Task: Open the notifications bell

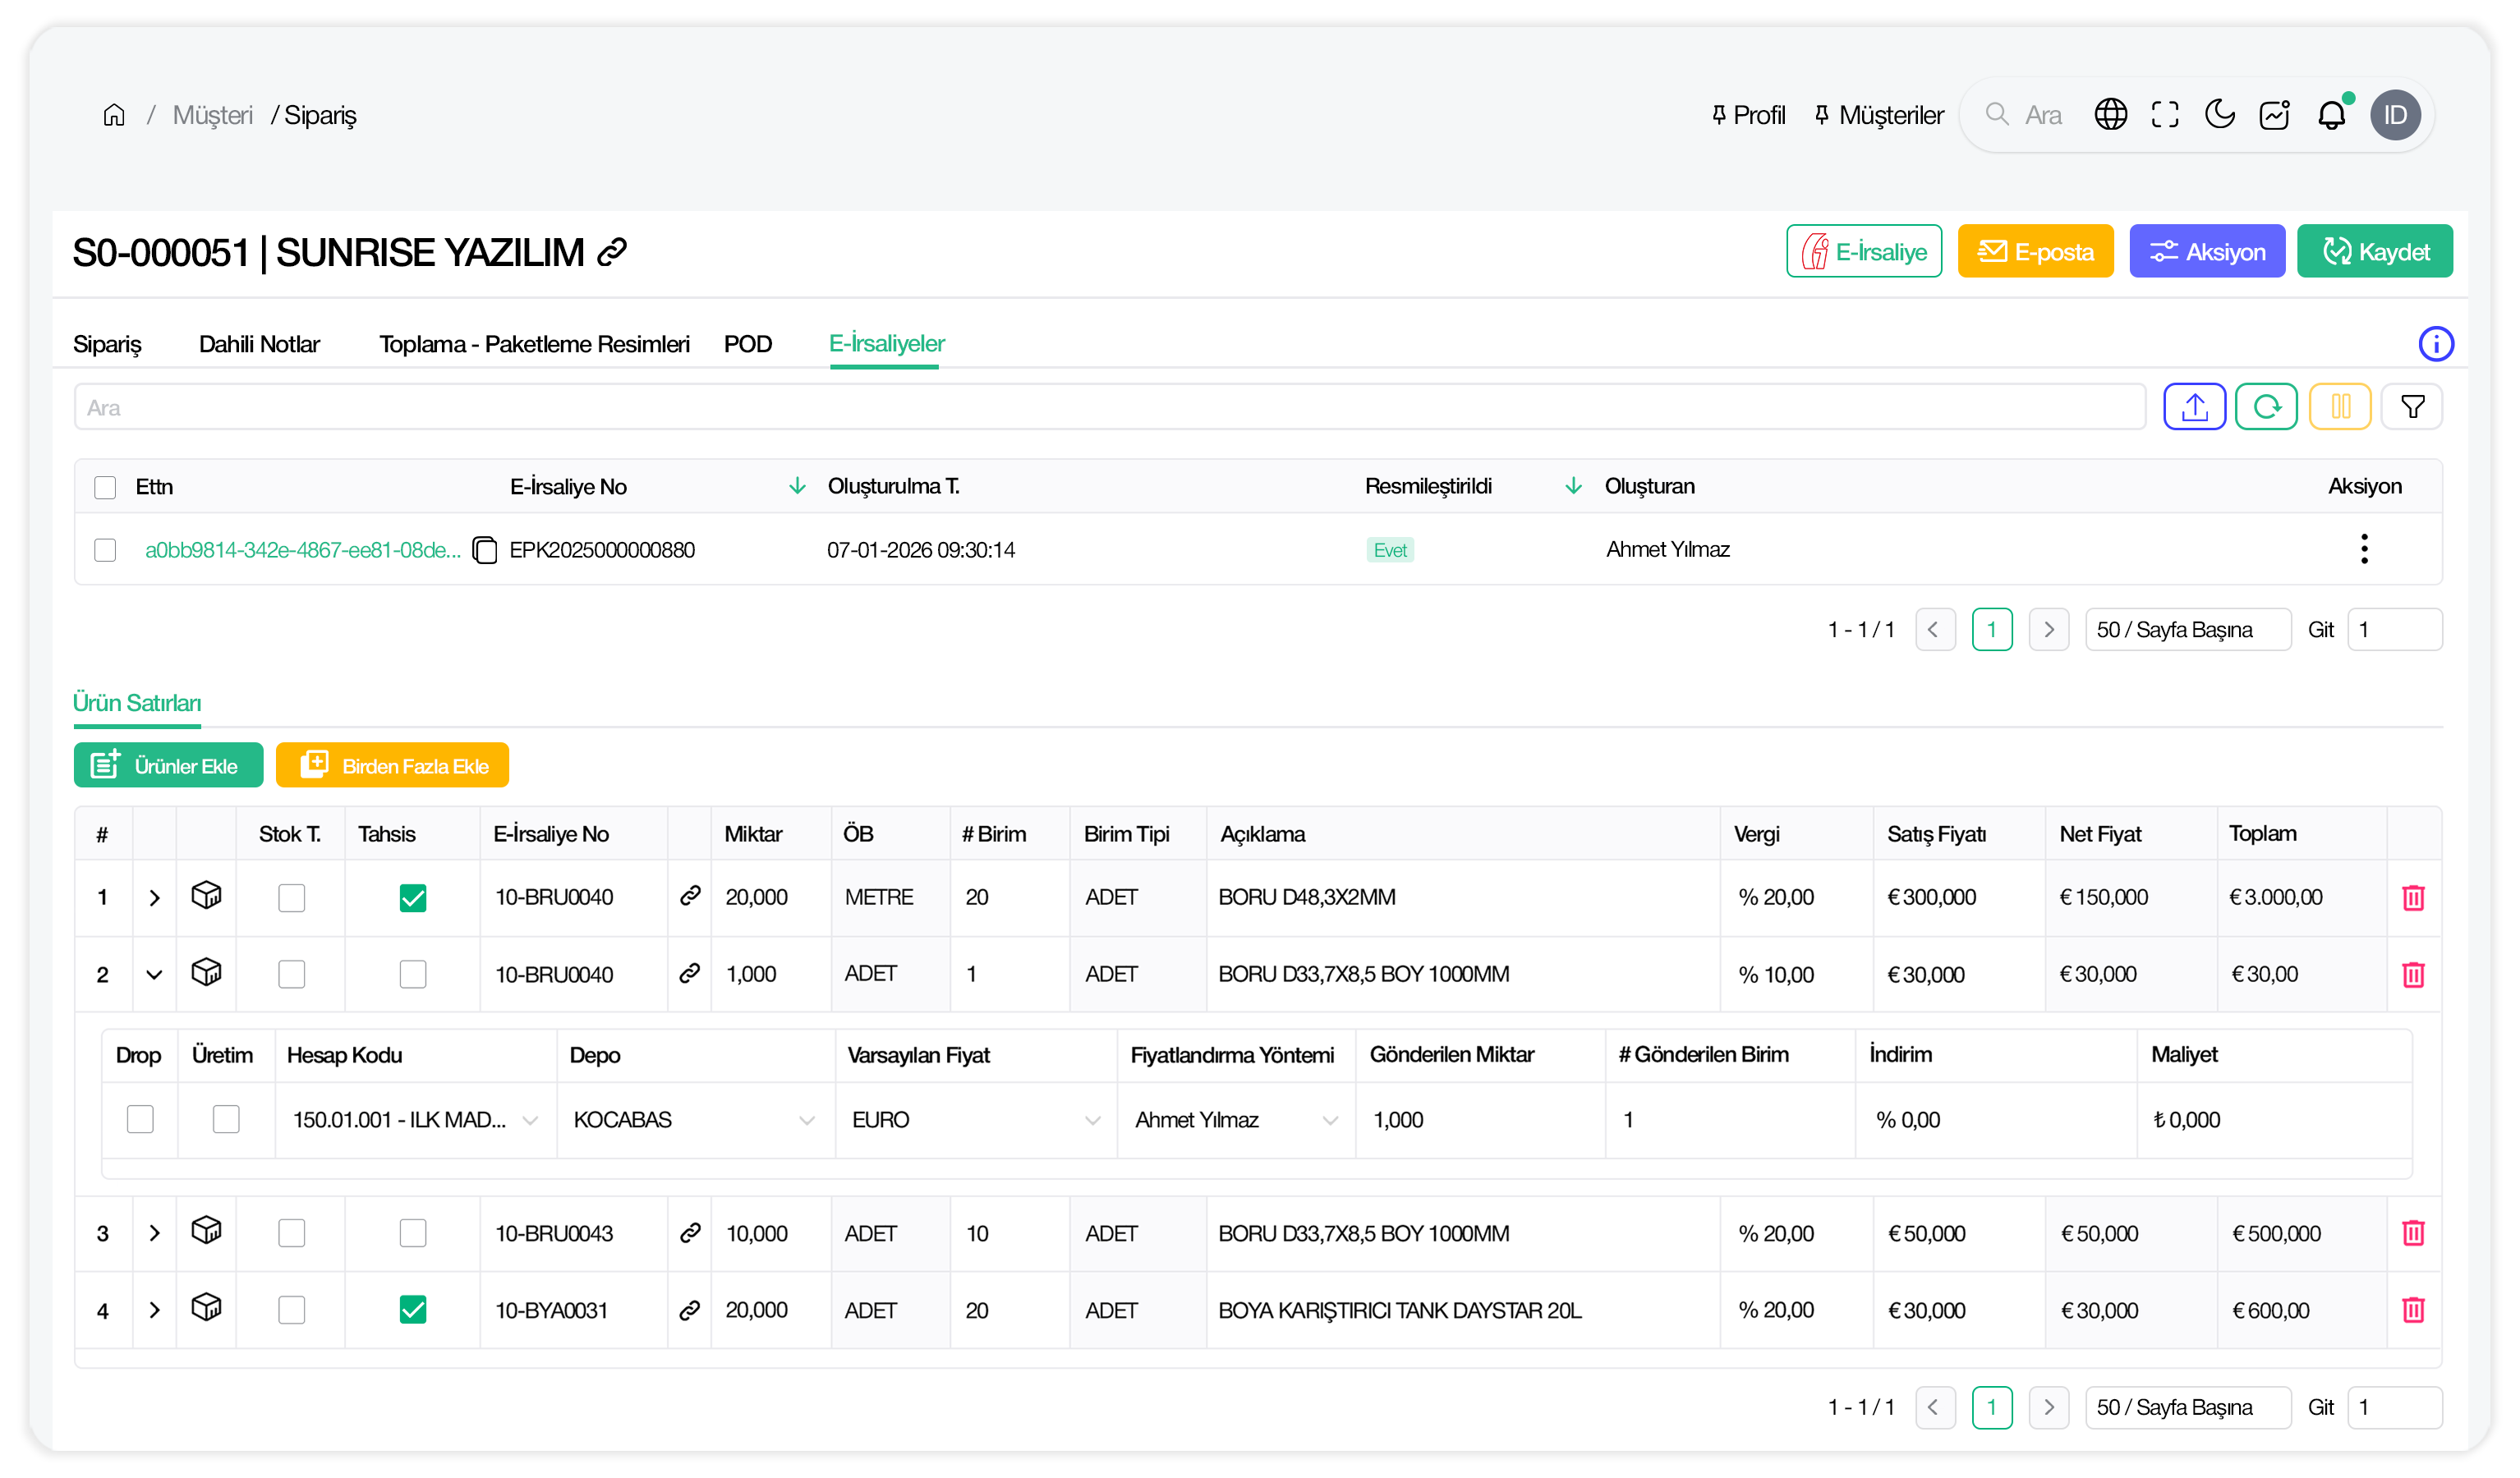Action: pos(2331,115)
